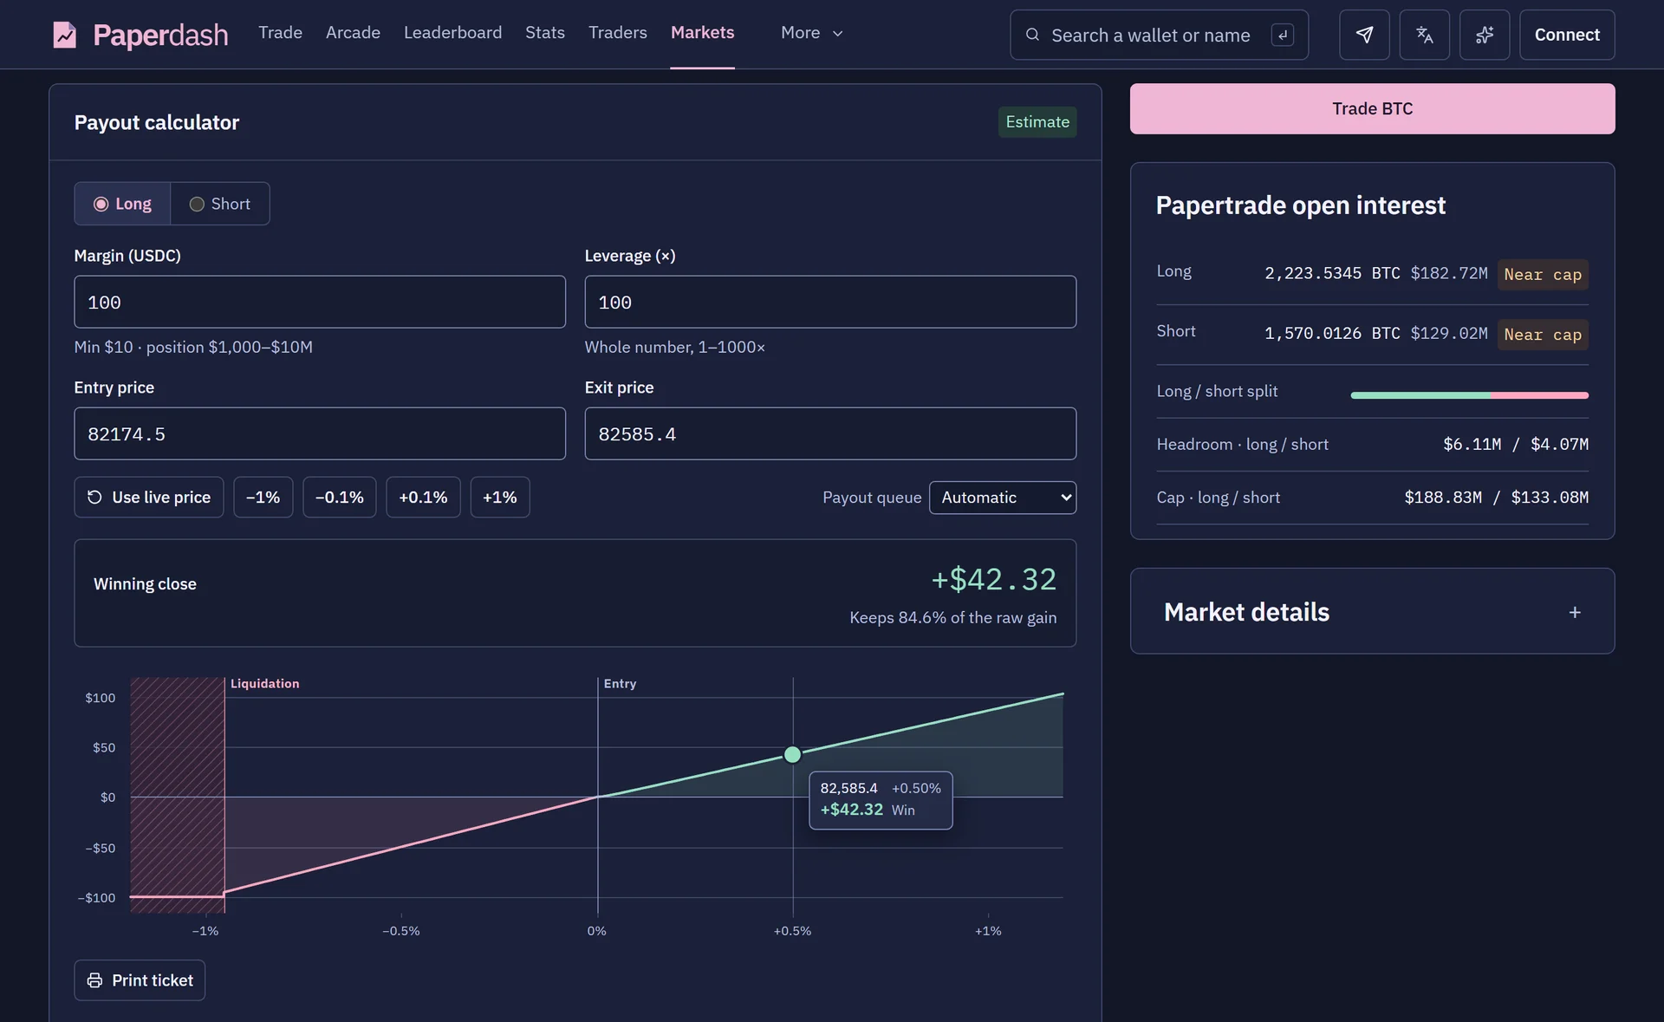Open the Traders nav item
1664x1022 pixels.
click(617, 33)
